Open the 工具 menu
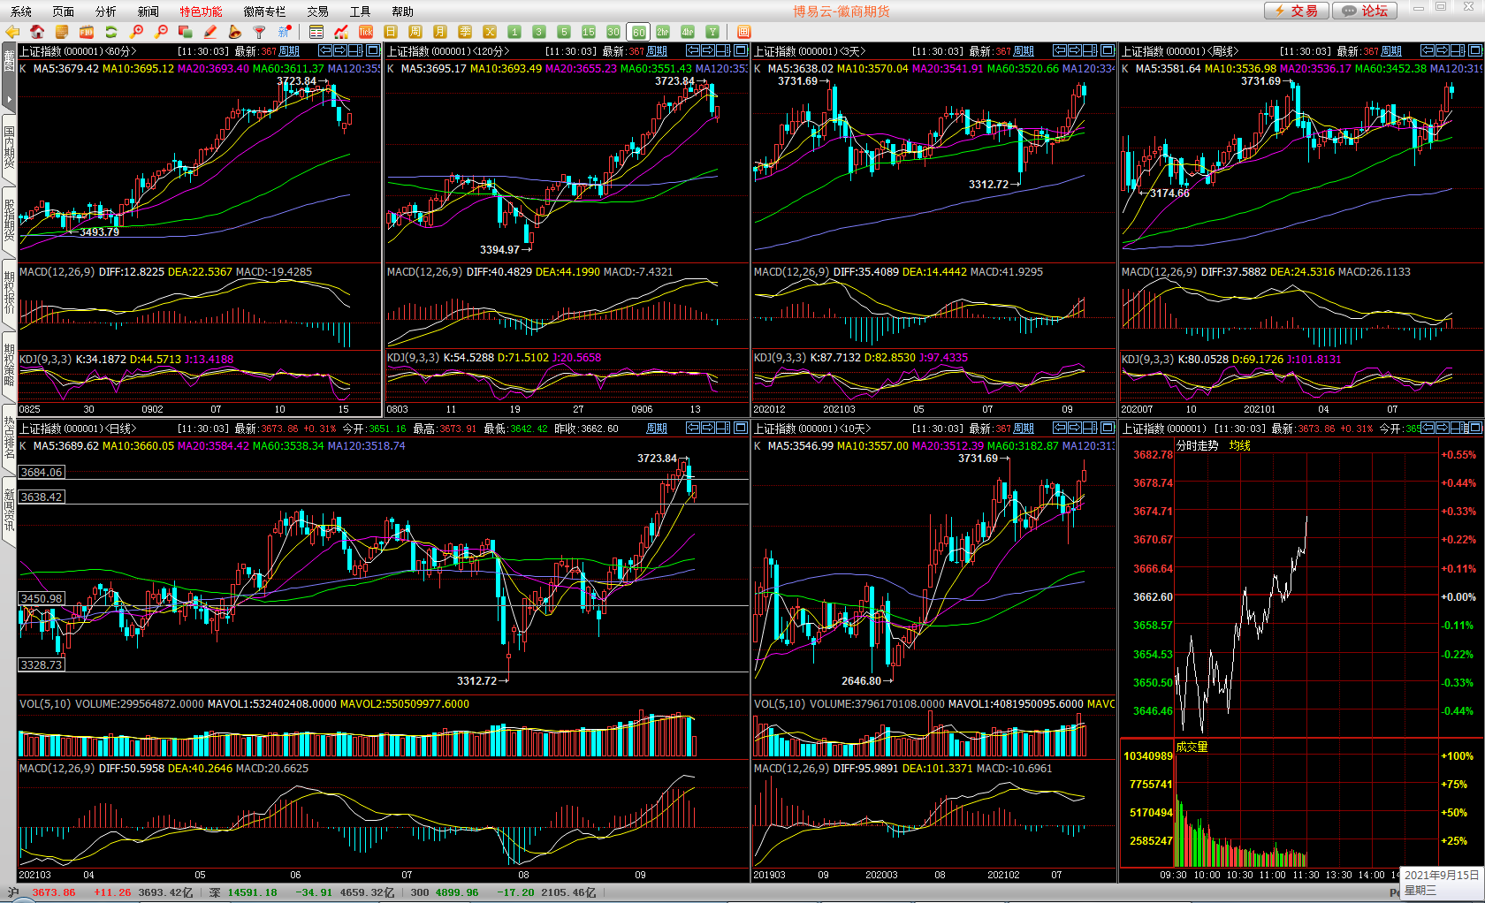 coord(361,11)
